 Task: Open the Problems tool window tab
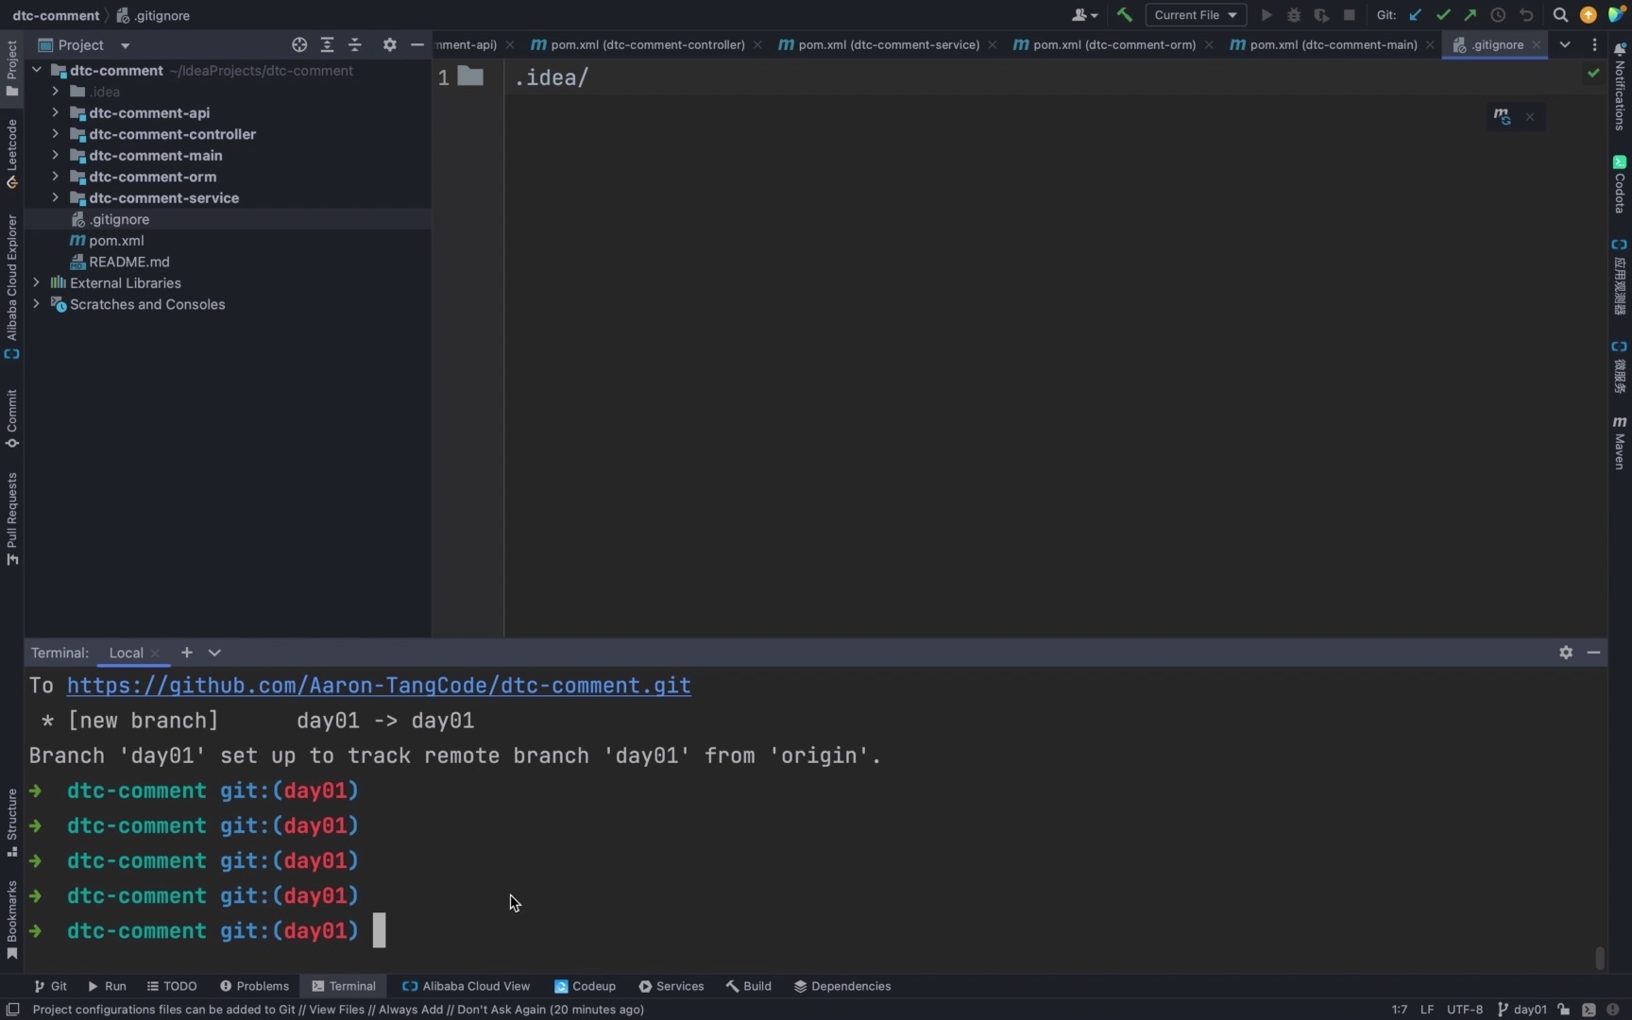click(x=254, y=986)
